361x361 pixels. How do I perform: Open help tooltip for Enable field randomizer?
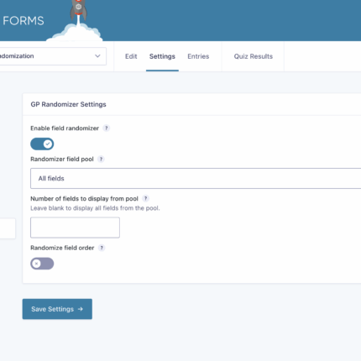(x=107, y=128)
